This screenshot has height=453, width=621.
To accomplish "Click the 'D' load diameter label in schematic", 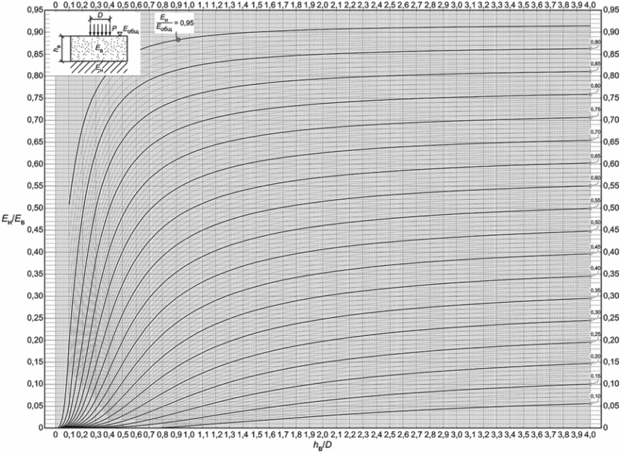I will click(x=100, y=15).
